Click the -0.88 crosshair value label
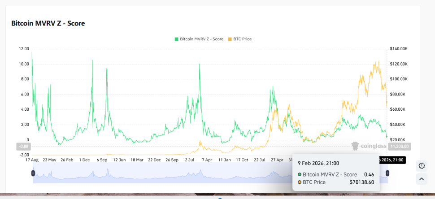435x199 pixels. pyautogui.click(x=24, y=147)
